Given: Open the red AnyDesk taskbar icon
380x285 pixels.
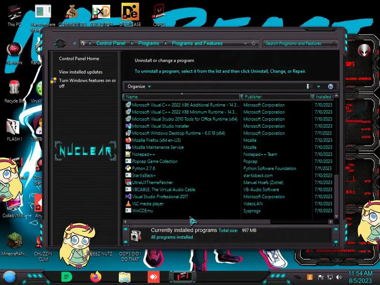Looking at the screenshot, I should [154, 277].
